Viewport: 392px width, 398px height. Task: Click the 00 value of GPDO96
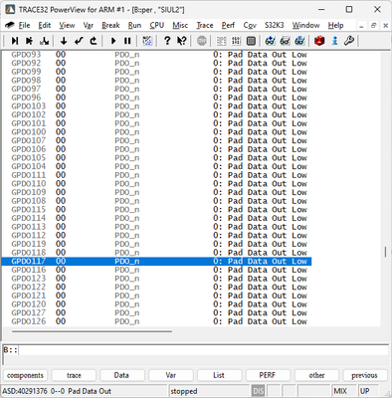[x=61, y=98]
